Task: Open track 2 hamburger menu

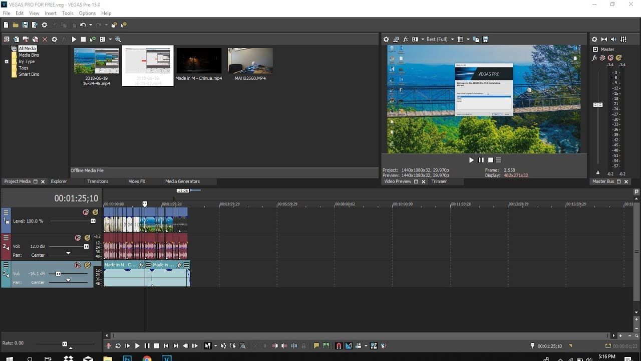Action: 6,238
